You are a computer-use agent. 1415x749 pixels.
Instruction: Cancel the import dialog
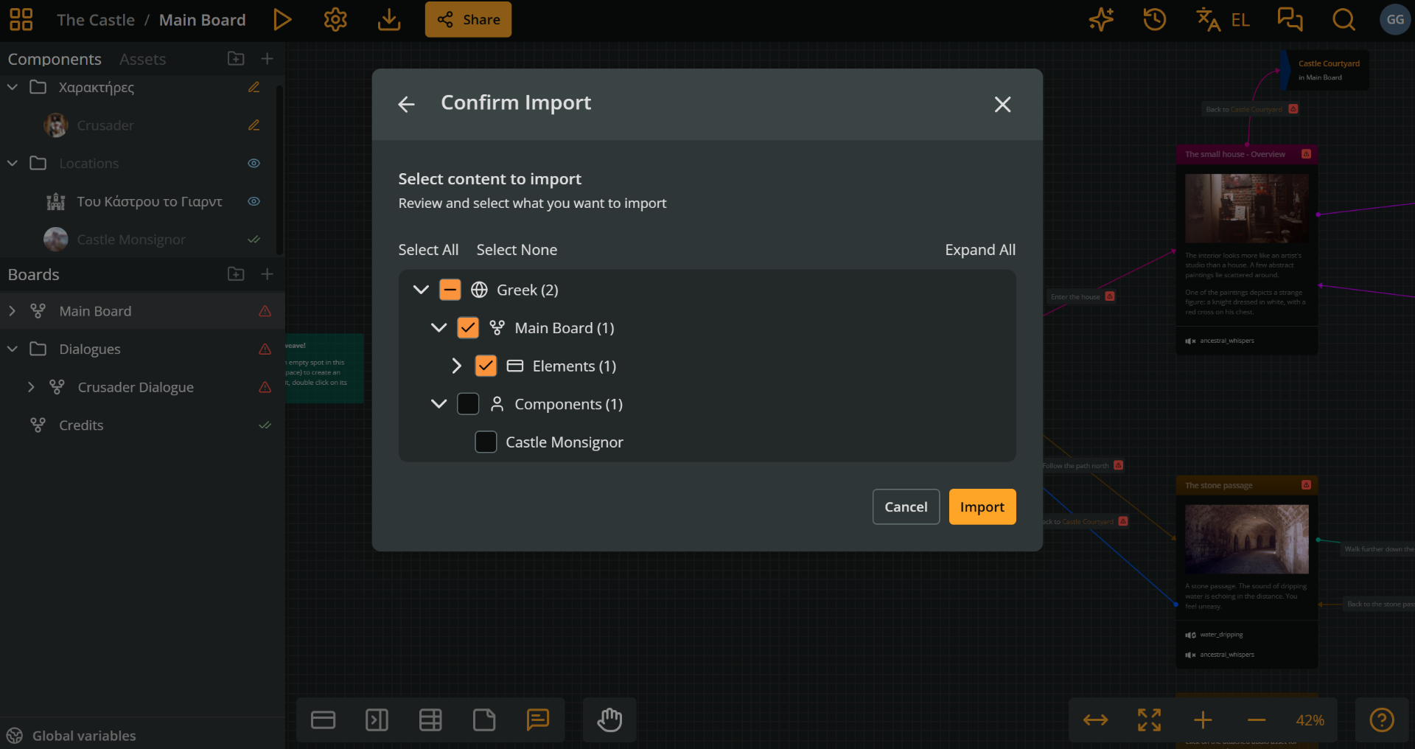coord(906,507)
